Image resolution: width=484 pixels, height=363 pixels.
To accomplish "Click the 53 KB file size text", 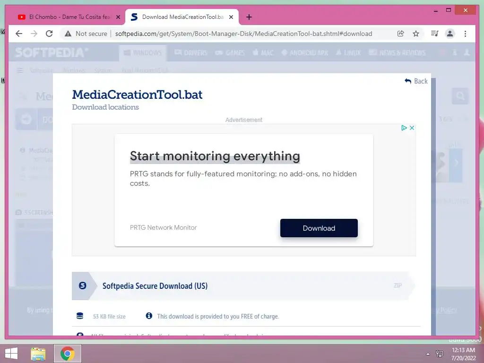I will click(109, 316).
